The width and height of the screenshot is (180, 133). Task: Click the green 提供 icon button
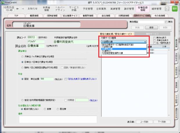pyautogui.click(x=175, y=9)
